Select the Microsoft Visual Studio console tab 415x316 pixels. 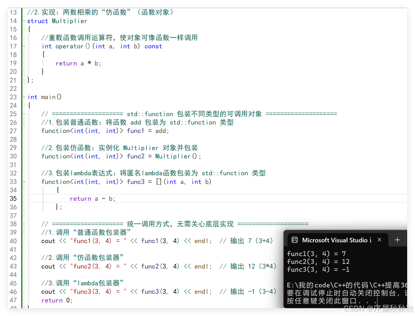(x=336, y=240)
